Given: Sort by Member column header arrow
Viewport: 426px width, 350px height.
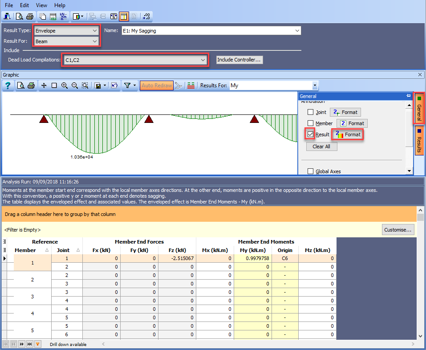Looking at the screenshot, I should click(47, 250).
